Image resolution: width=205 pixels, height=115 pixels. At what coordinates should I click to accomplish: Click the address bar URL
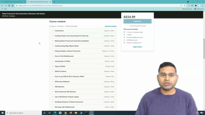(x=40, y=6)
